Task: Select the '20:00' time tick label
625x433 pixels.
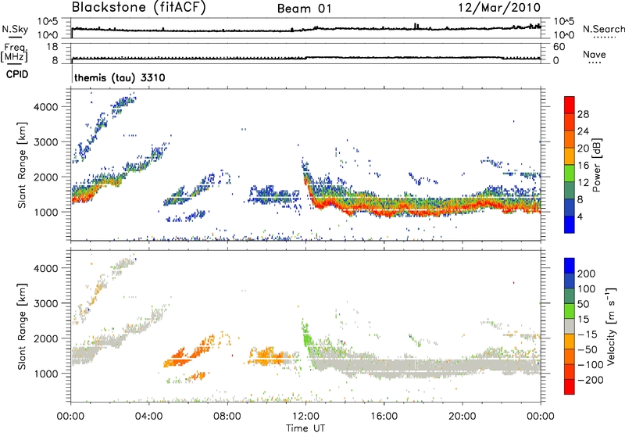Action: pyautogui.click(x=462, y=417)
